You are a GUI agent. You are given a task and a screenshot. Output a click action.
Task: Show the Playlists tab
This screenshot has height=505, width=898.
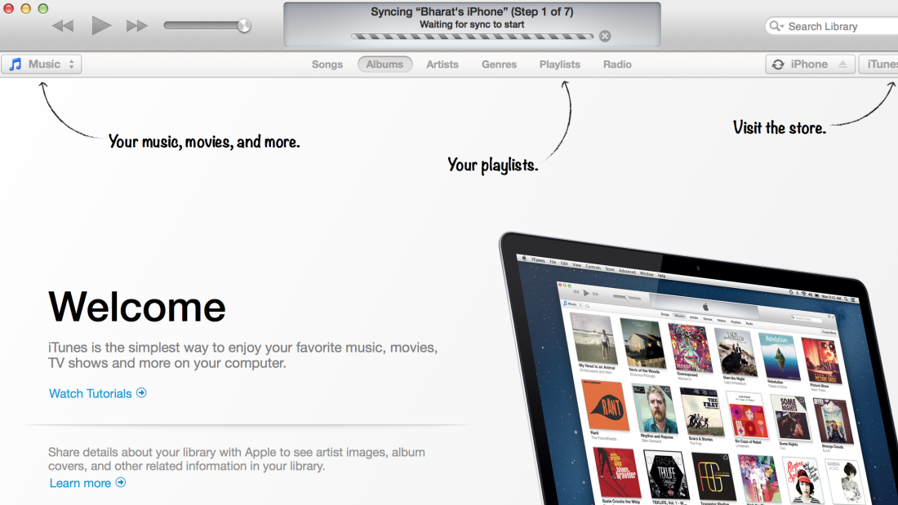(560, 64)
